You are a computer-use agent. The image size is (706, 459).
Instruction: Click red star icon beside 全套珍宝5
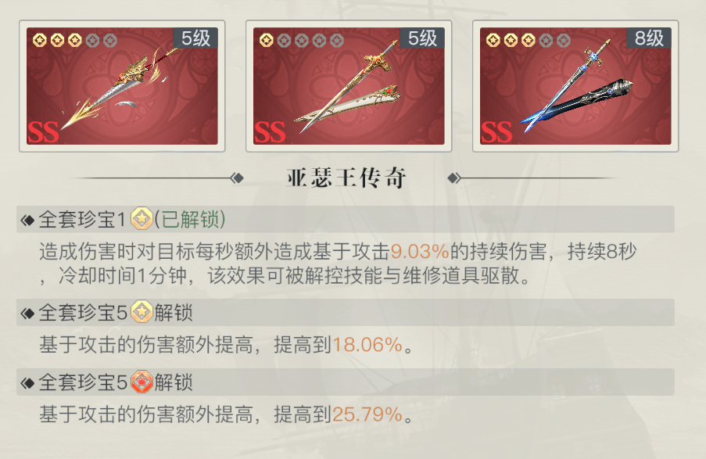tap(142, 382)
